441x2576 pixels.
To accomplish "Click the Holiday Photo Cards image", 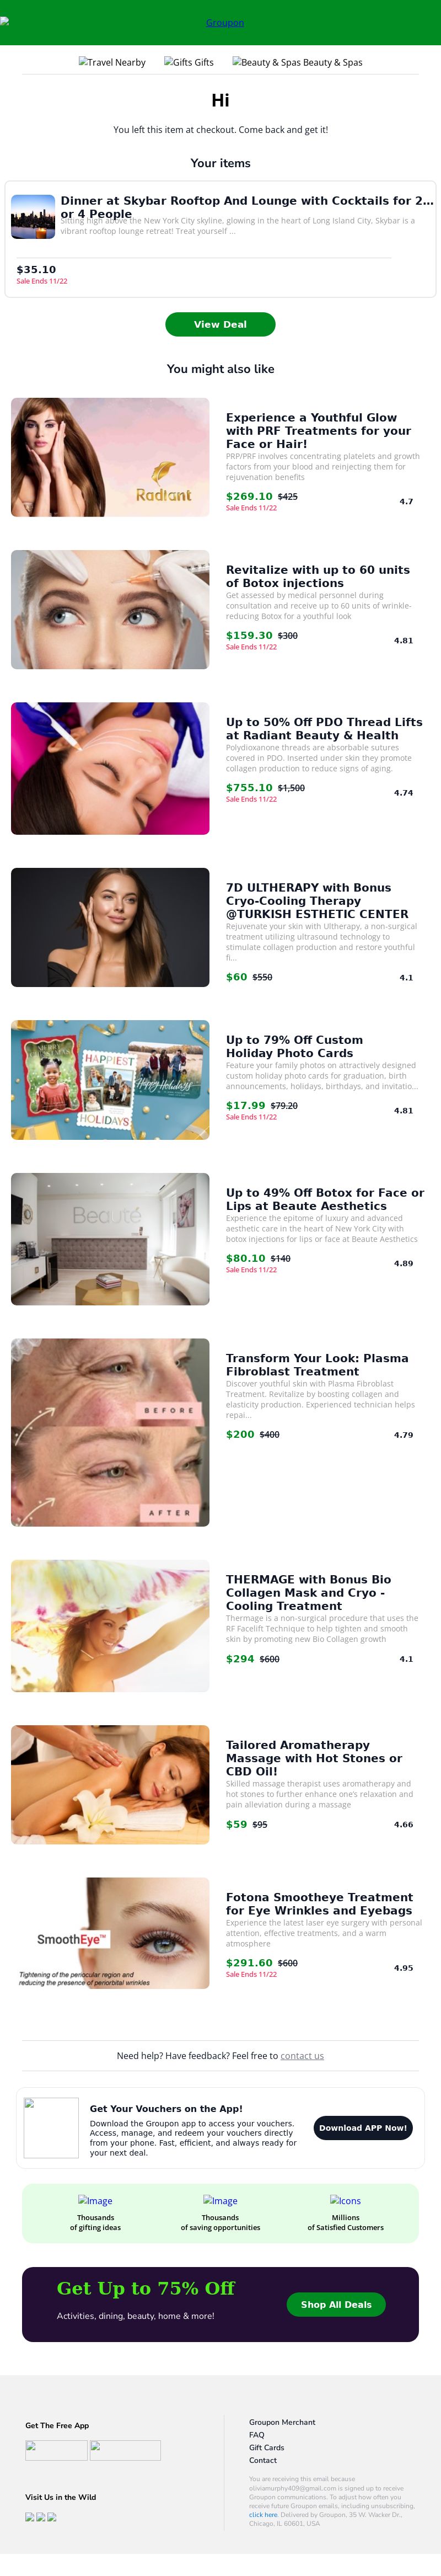I will [110, 1079].
